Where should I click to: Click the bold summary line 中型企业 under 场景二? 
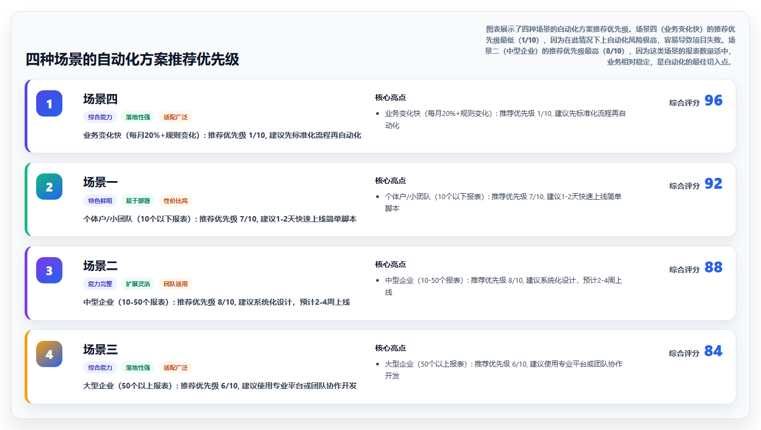(x=217, y=302)
